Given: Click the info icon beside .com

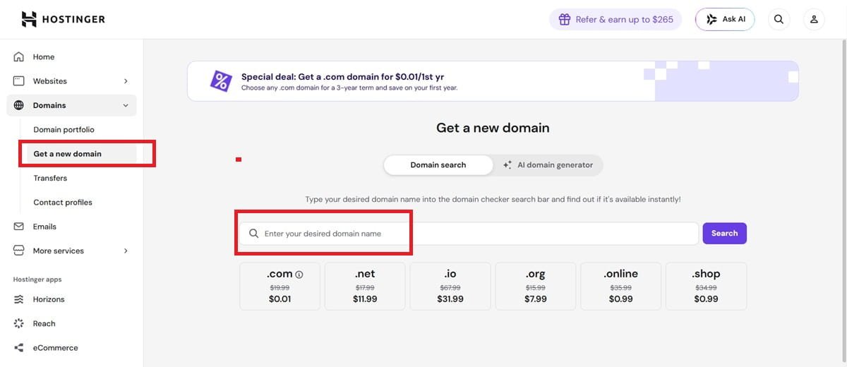Looking at the screenshot, I should pos(299,275).
